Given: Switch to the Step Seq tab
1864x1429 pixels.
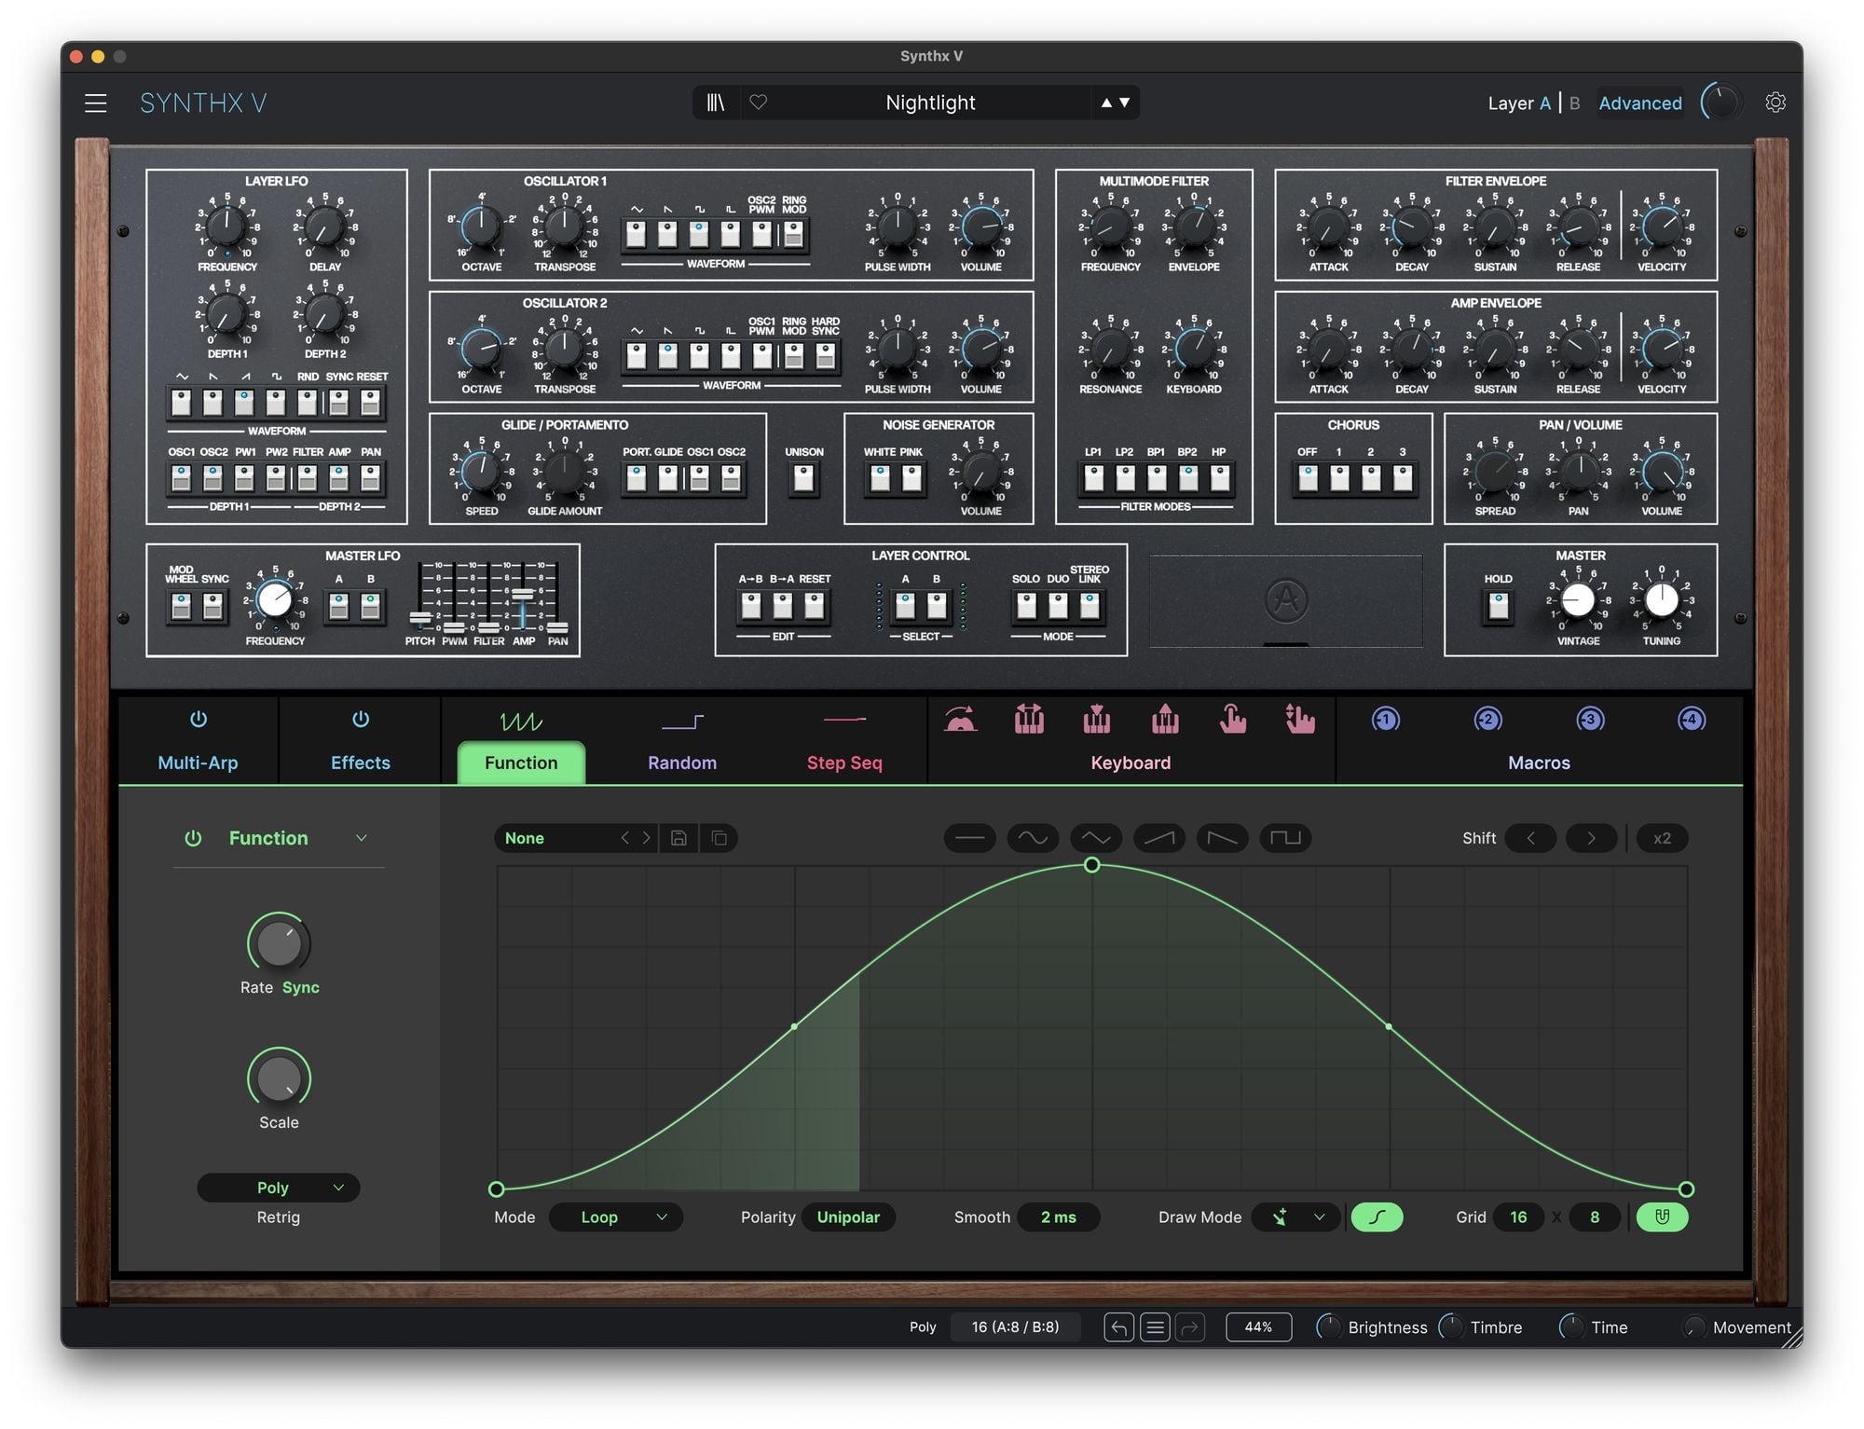Looking at the screenshot, I should coord(843,762).
